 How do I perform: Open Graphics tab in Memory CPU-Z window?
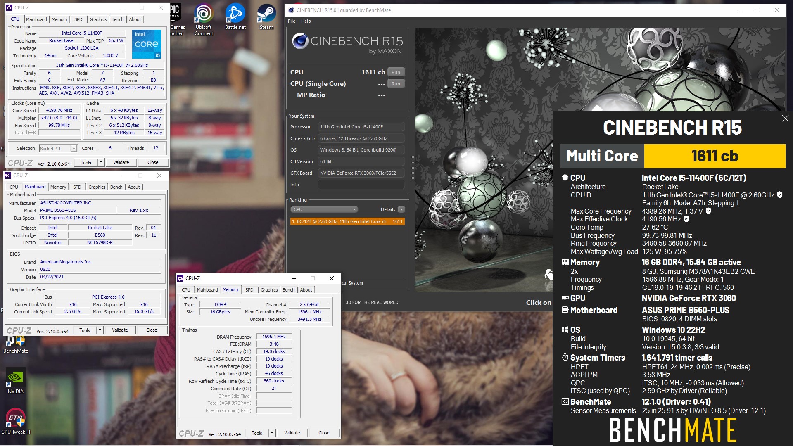(x=269, y=290)
